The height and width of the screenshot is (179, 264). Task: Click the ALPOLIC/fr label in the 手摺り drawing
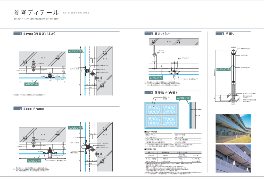(x=224, y=69)
